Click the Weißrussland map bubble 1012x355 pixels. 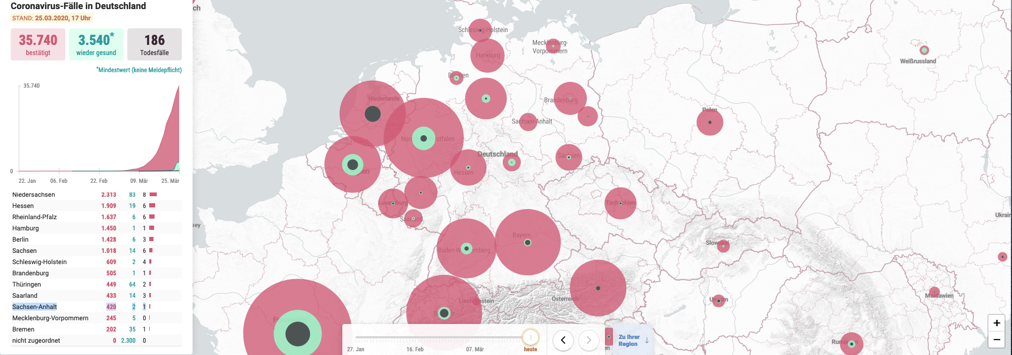[x=924, y=50]
